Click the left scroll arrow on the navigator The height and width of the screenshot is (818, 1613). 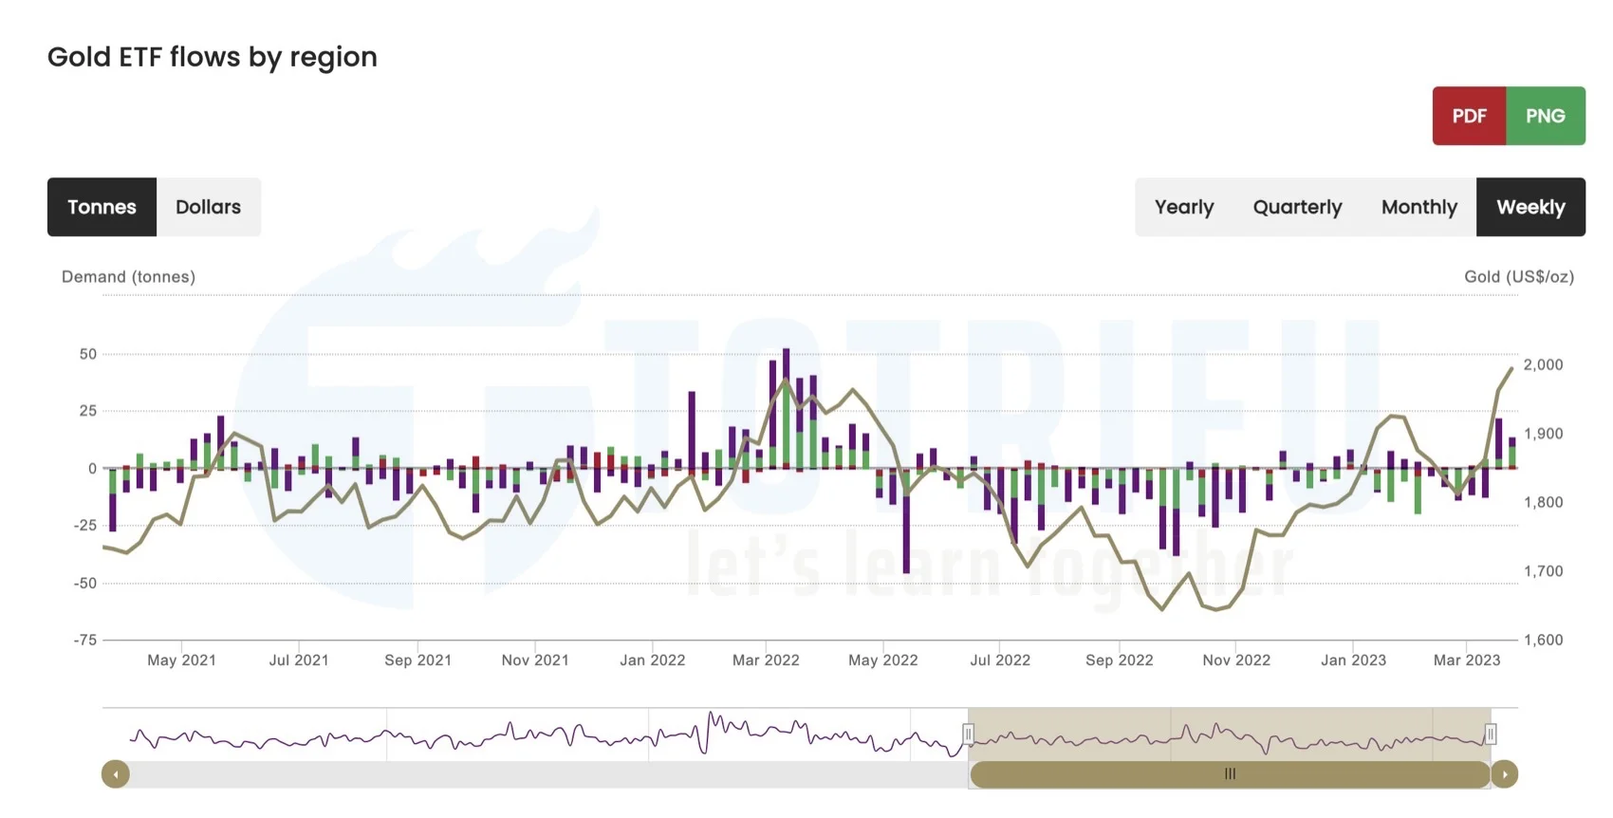[x=114, y=773]
